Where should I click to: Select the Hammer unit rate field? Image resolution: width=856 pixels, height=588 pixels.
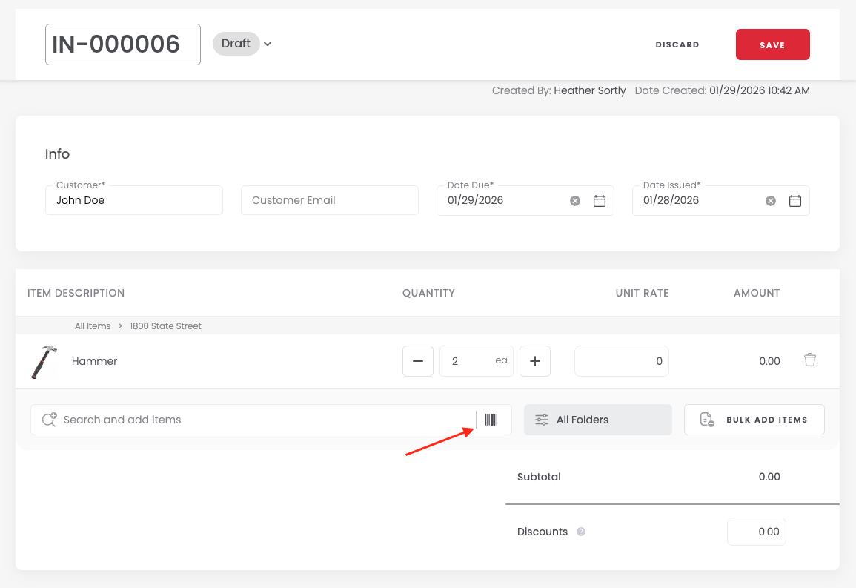tap(621, 361)
